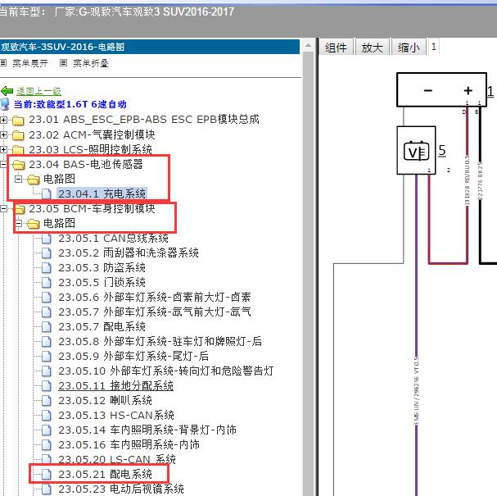497x496 pixels.
Task: Open 23.05.3 防盗系统 diagram
Action: (102, 267)
